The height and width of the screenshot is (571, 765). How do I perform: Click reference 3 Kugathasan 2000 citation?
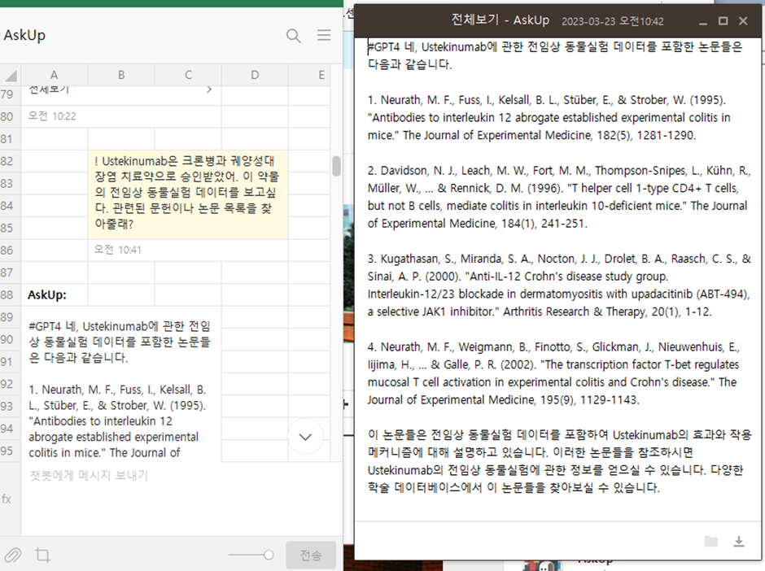559,285
